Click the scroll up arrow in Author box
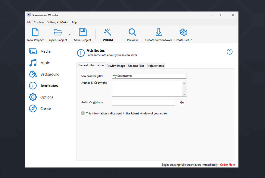The height and width of the screenshot is (178, 265). [x=184, y=83]
